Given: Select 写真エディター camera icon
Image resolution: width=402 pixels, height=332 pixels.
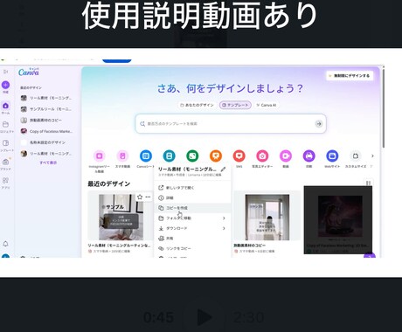Looking at the screenshot, I should point(262,156).
